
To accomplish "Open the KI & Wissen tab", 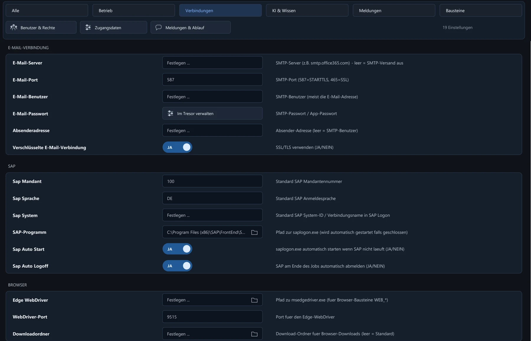I will (x=307, y=10).
